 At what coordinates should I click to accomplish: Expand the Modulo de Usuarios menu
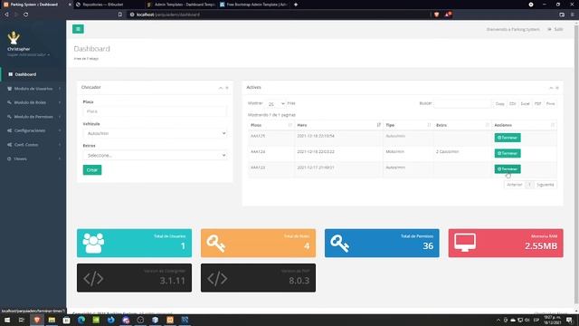coord(33,89)
